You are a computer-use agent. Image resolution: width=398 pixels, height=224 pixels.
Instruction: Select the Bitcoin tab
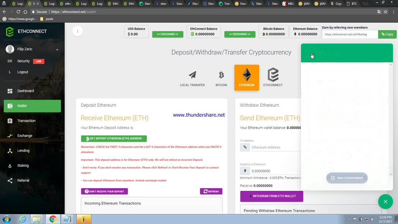(x=221, y=78)
